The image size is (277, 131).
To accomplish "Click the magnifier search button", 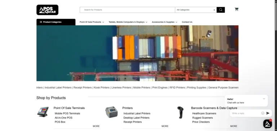I will pos(221,10).
